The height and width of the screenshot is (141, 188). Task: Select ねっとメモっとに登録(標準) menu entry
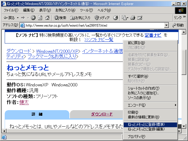point(150,125)
